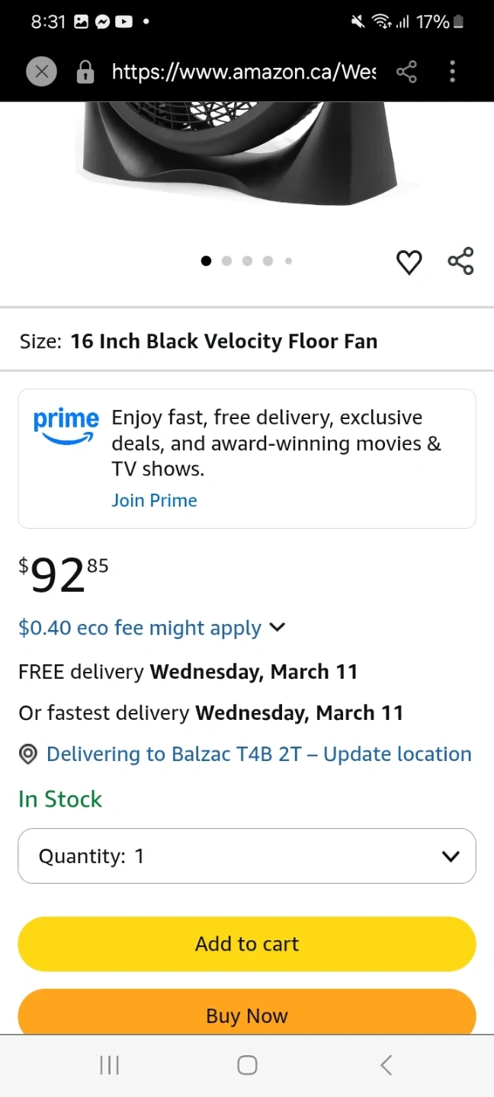Screen dimensions: 494x1097
Task: Tap the share icon in browser bar
Action: pyautogui.click(x=407, y=72)
